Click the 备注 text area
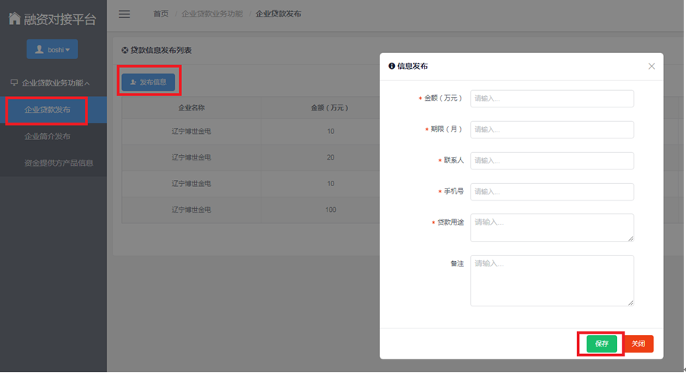Image resolution: width=686 pixels, height=373 pixels. point(551,281)
